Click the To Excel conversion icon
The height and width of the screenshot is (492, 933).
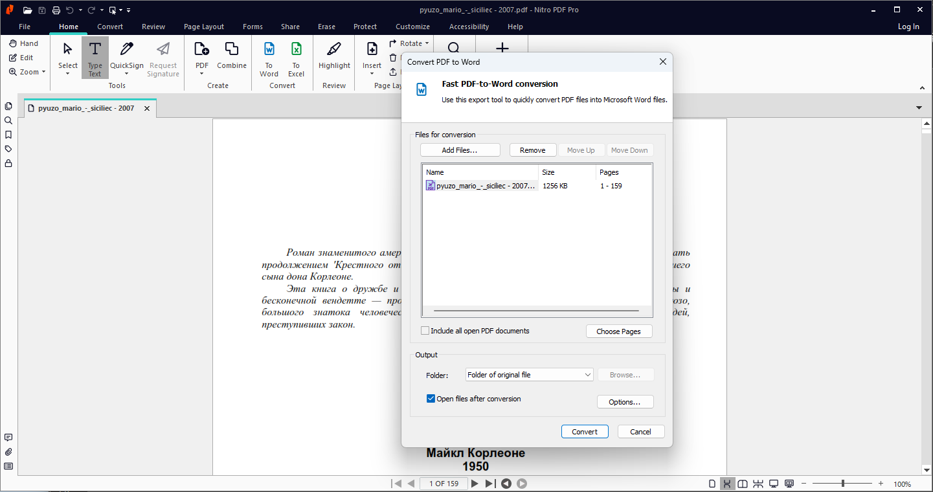296,58
